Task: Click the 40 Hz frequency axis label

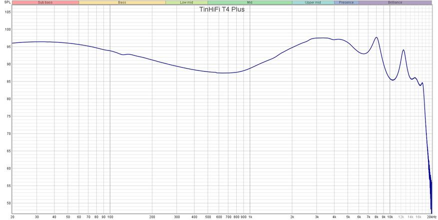Action: click(54, 217)
